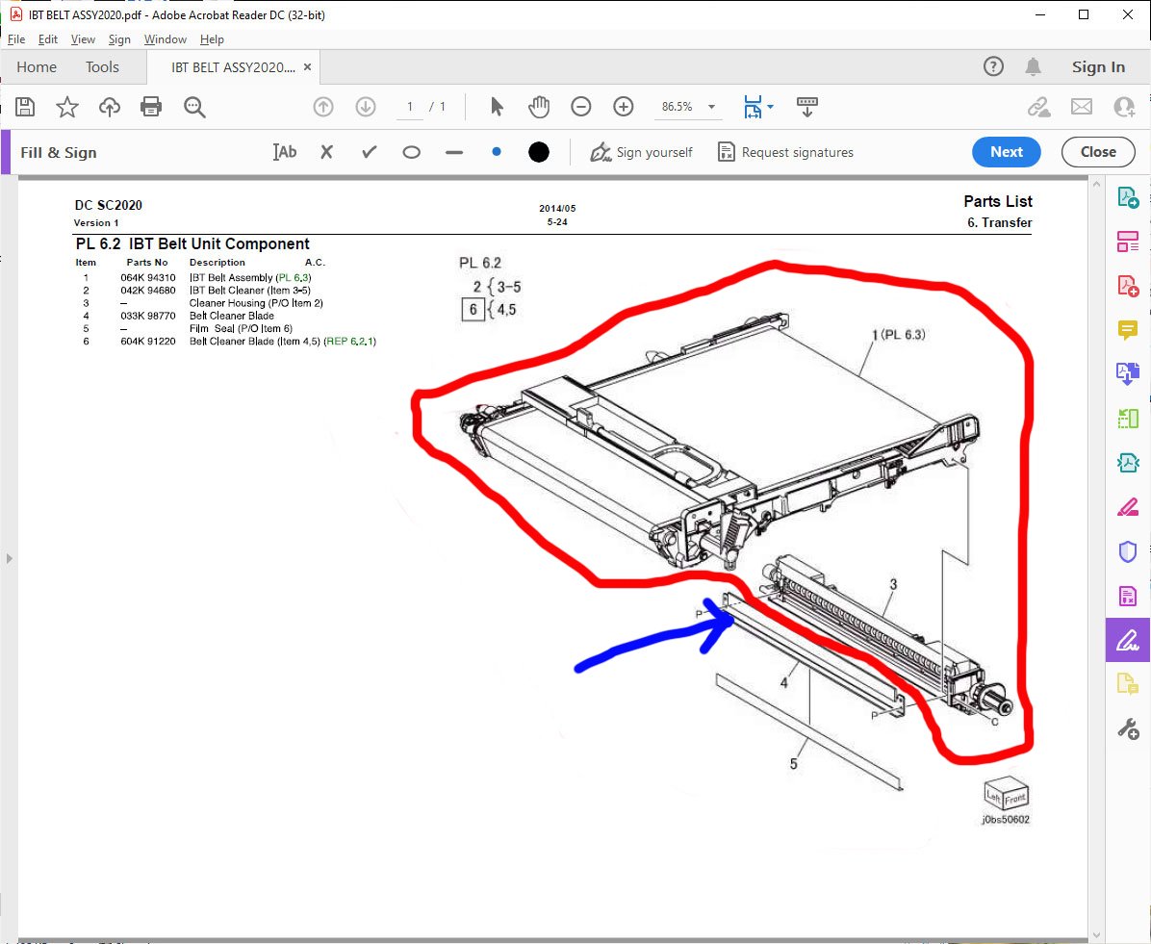Pick the black color swatch
The image size is (1151, 944).
539,152
